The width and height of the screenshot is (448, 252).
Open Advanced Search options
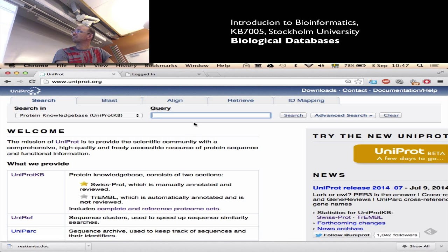pyautogui.click(x=343, y=115)
